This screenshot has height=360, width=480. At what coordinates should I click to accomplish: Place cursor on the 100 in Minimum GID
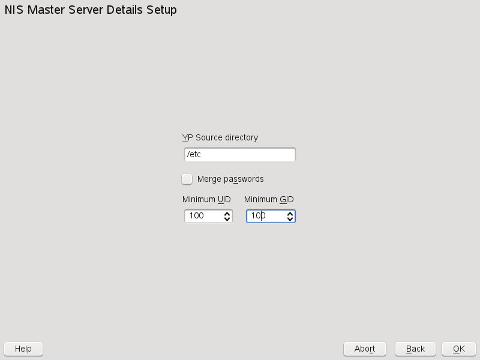pos(258,216)
